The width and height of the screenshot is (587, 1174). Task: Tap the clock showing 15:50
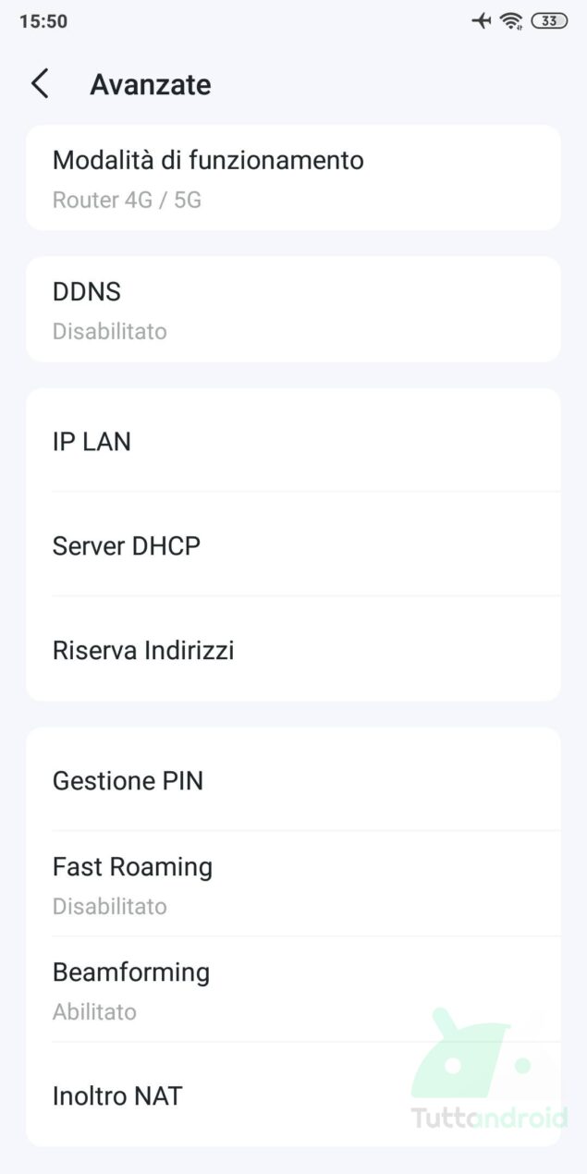[43, 21]
